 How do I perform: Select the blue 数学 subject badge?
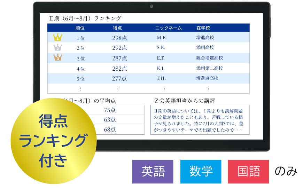(201, 171)
